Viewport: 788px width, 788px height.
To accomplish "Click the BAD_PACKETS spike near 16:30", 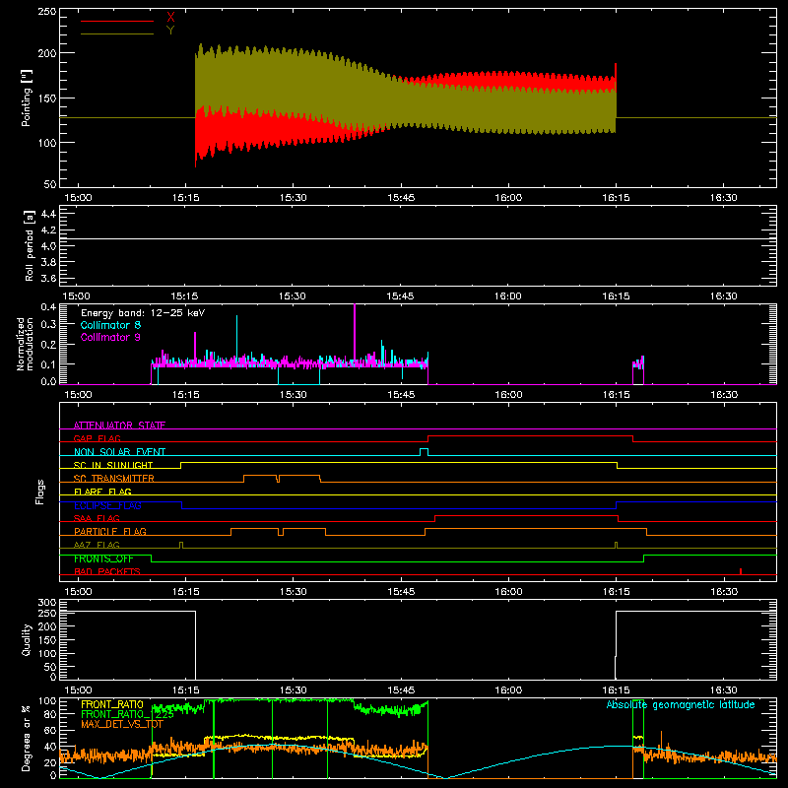I will (741, 571).
